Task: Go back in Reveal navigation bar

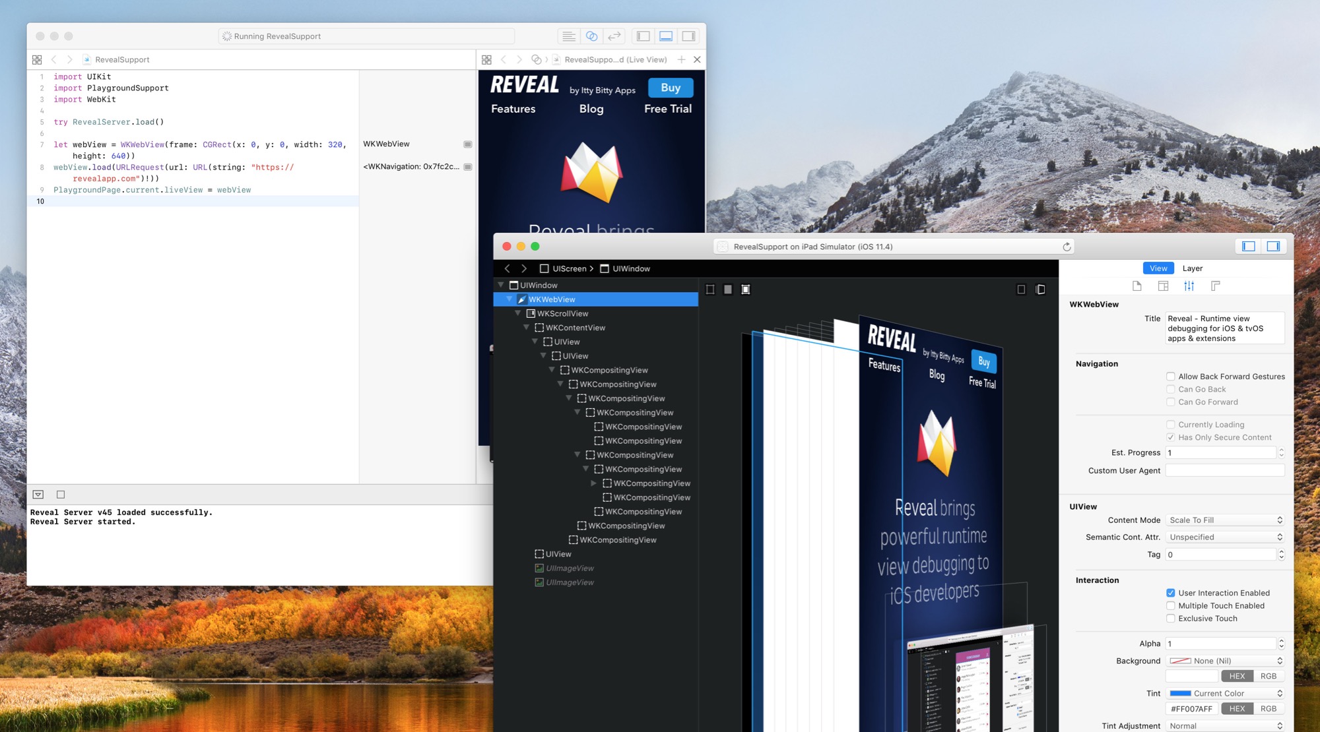Action: tap(507, 269)
